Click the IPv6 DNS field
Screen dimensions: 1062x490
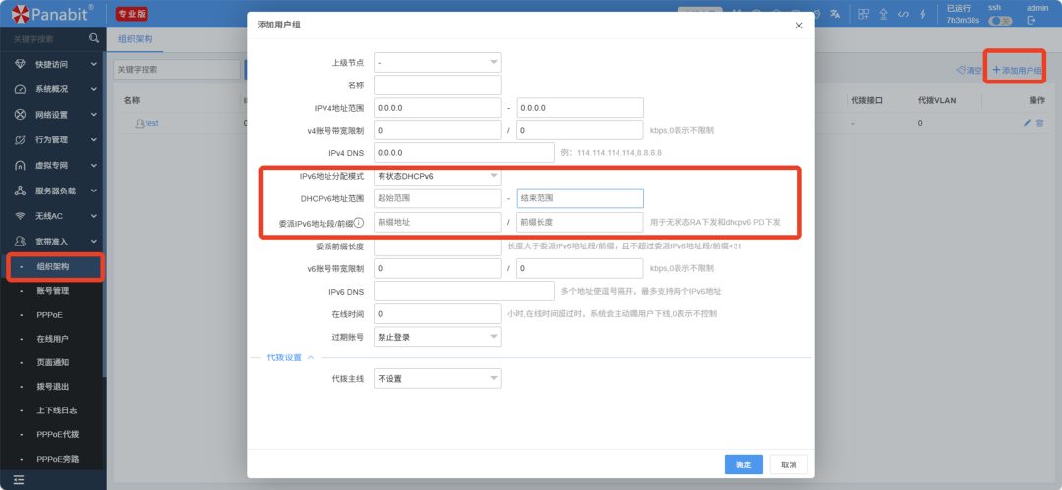[x=464, y=291]
